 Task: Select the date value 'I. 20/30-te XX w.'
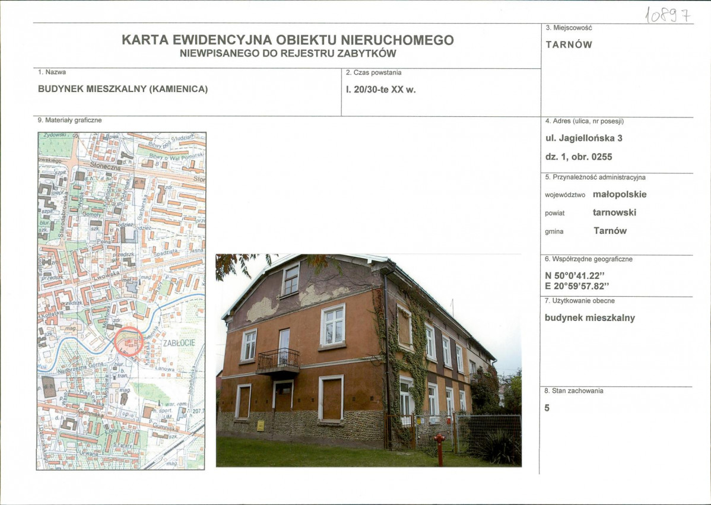(x=381, y=90)
